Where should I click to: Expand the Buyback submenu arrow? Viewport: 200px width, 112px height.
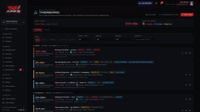click(23, 78)
